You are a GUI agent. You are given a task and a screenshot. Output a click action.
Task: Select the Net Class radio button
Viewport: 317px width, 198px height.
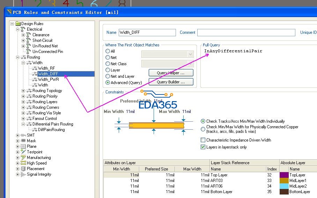[108, 64]
